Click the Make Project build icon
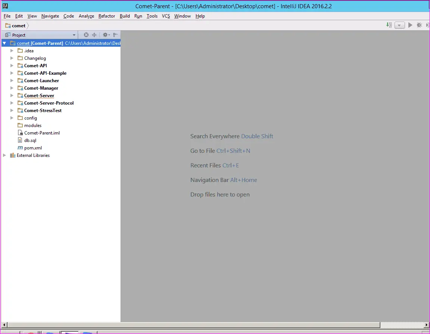The width and height of the screenshot is (430, 334). coord(389,25)
